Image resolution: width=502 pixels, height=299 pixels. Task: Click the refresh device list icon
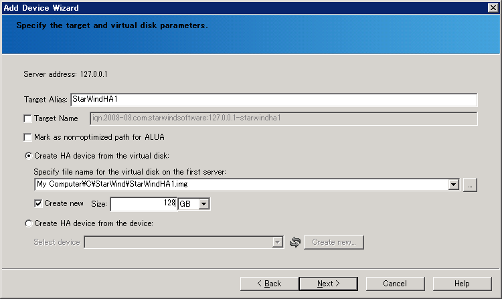[295, 242]
